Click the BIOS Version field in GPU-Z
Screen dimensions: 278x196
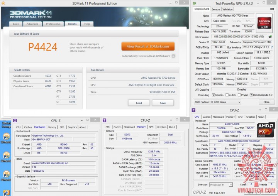239,37
